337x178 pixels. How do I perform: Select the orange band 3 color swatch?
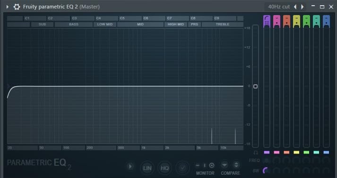[286, 153]
